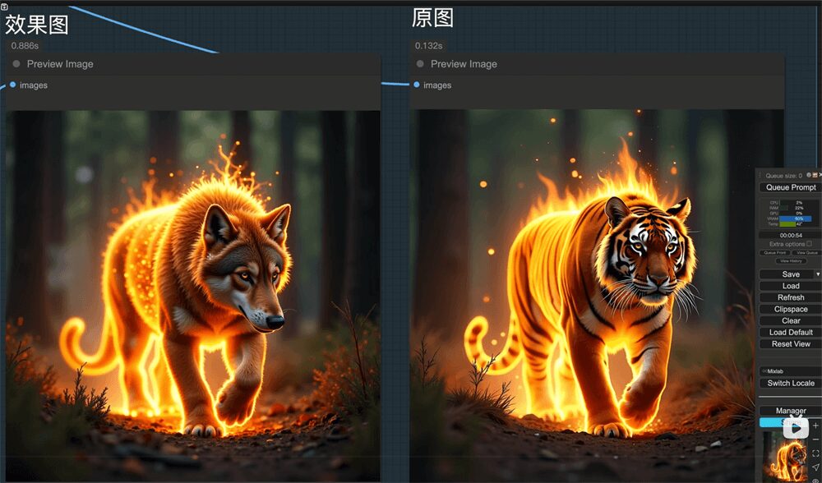This screenshot has height=483, width=822.
Task: Click the Queue Prompt button
Action: click(791, 187)
